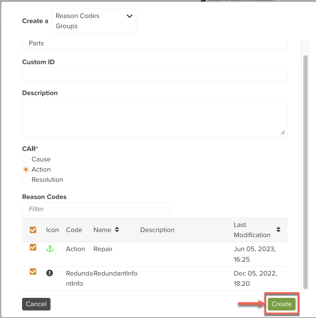Focus the Reason Codes Filter box

[x=96, y=209]
